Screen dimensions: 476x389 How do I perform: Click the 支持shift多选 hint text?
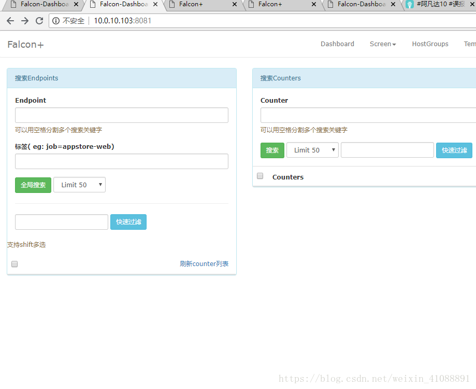click(x=26, y=245)
